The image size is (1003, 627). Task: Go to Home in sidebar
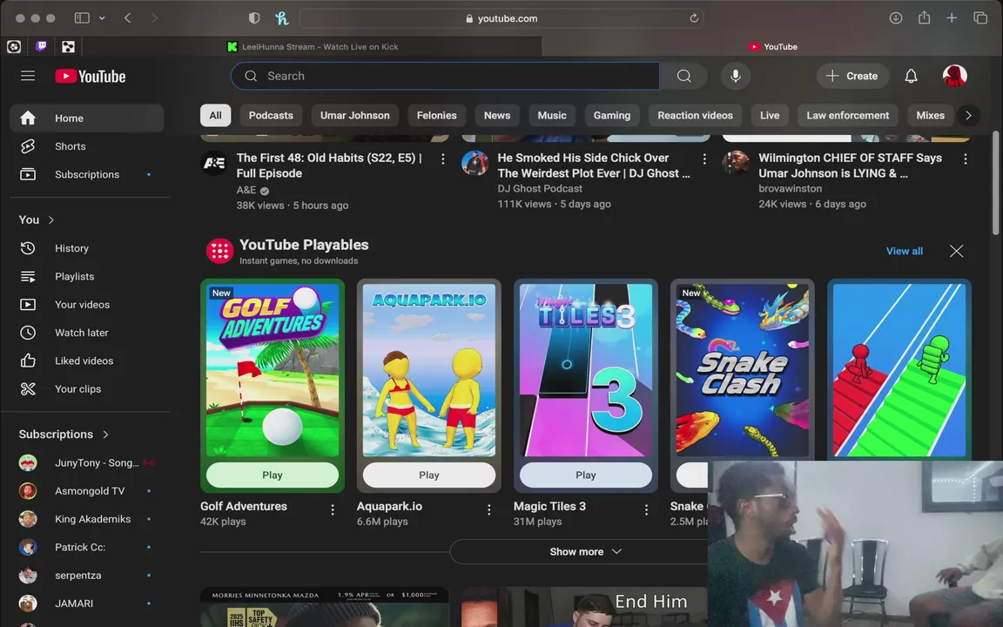coord(87,118)
